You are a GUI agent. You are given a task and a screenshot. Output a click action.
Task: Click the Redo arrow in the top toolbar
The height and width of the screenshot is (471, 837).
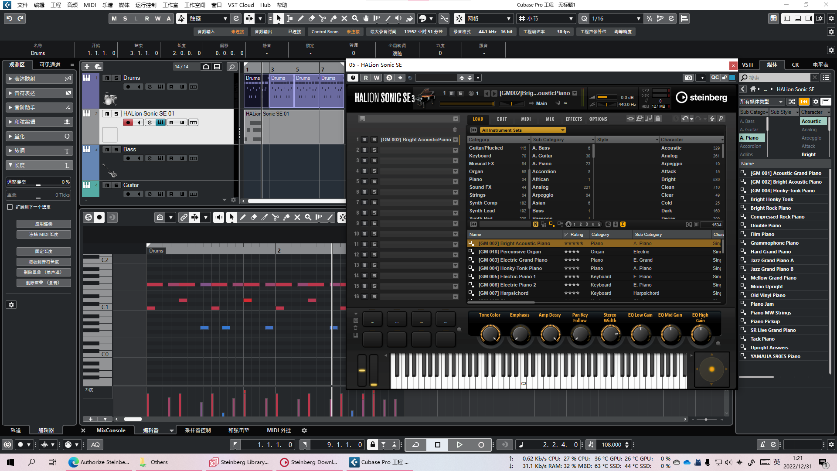[20, 18]
